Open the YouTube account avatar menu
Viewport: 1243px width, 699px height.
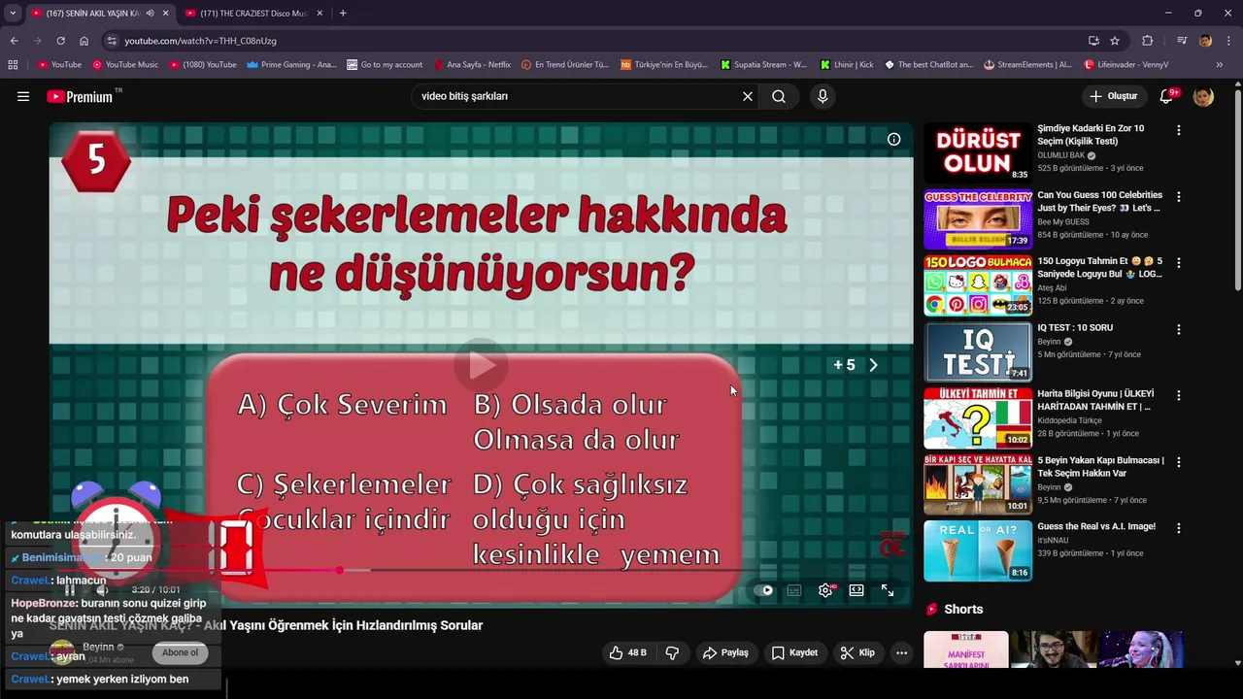(1203, 96)
